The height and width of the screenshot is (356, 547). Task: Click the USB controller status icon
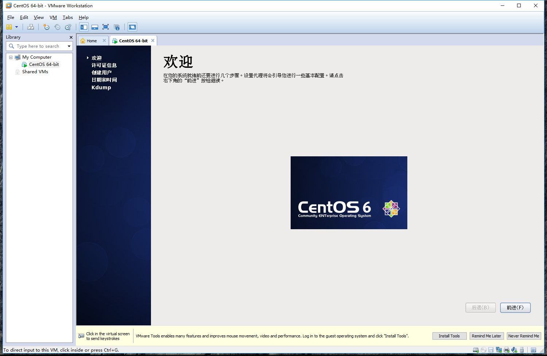[522, 350]
